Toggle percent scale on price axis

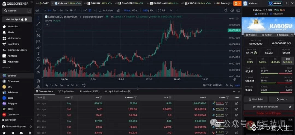pyautogui.click(x=227, y=85)
